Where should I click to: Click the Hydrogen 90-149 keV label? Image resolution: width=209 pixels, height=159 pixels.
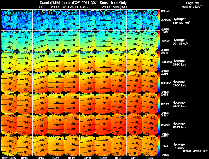180,42
